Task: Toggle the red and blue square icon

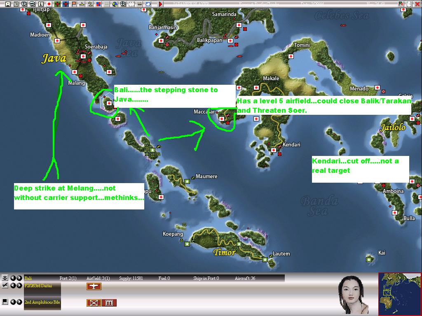Action: point(98,4)
